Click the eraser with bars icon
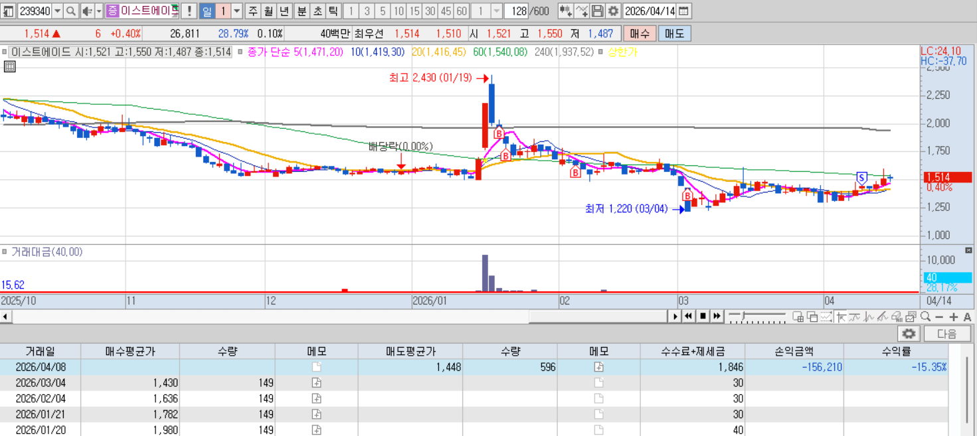The image size is (977, 436). 896,317
